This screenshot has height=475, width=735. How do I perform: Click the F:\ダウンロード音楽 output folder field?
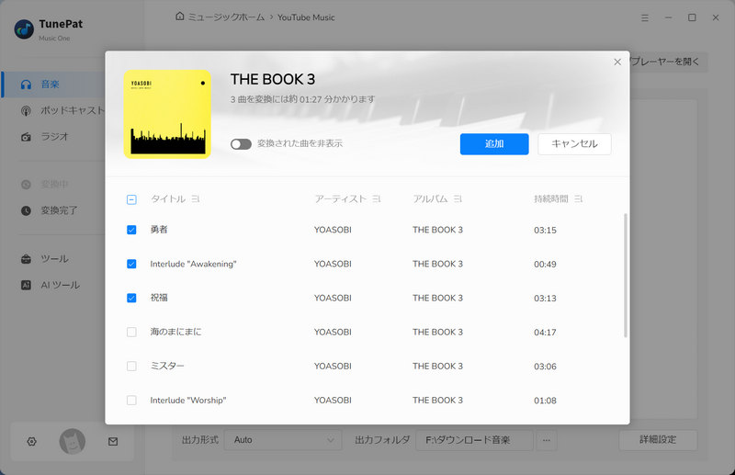click(x=474, y=440)
